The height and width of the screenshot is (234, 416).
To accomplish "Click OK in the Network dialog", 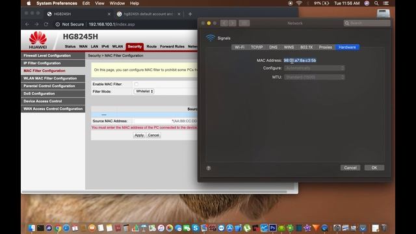I will click(x=374, y=168).
